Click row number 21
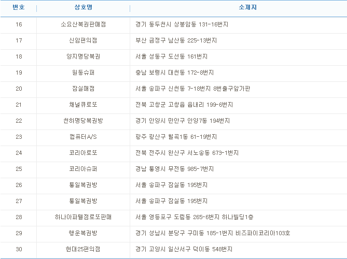The width and height of the screenshot is (347, 259). [19, 105]
